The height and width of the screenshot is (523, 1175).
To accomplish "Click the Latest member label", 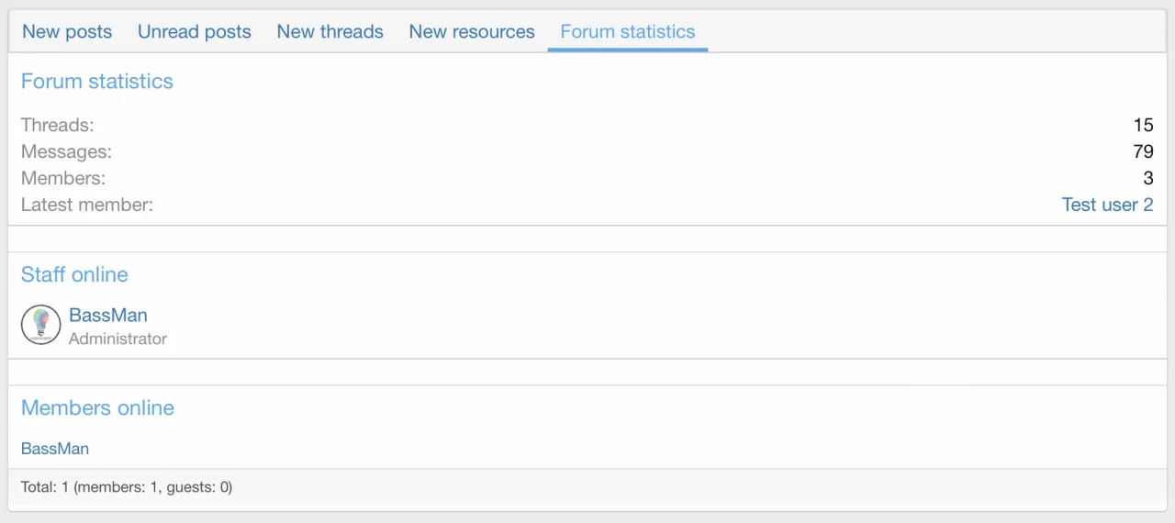I will click(x=87, y=205).
